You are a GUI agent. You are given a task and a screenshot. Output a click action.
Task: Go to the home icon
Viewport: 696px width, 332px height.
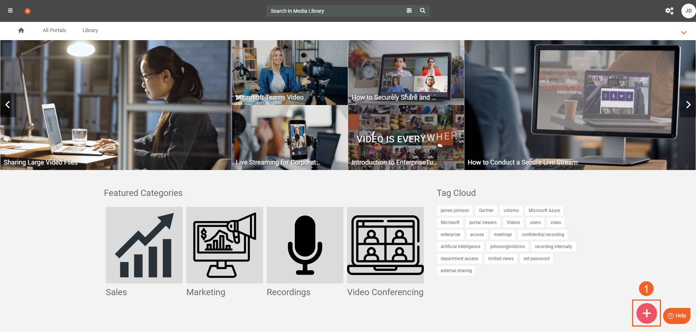tap(21, 30)
